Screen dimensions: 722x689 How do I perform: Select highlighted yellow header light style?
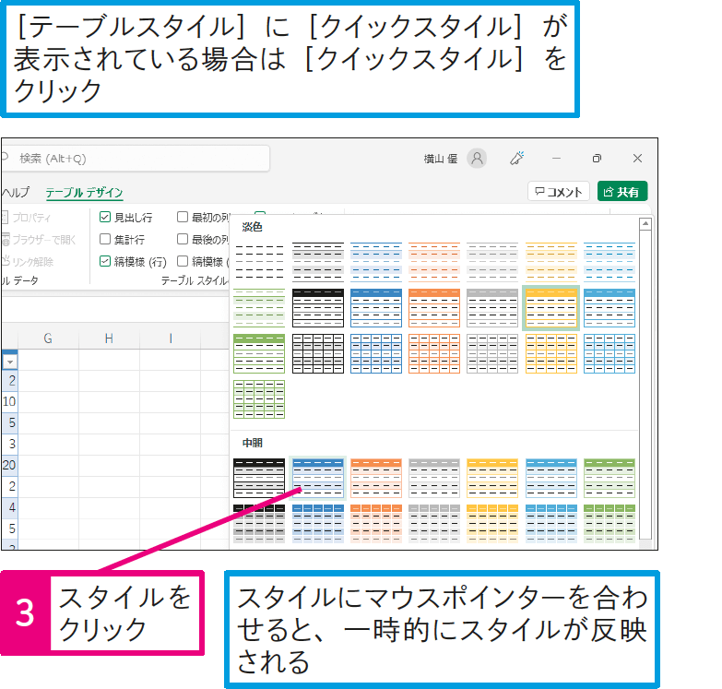tap(551, 308)
